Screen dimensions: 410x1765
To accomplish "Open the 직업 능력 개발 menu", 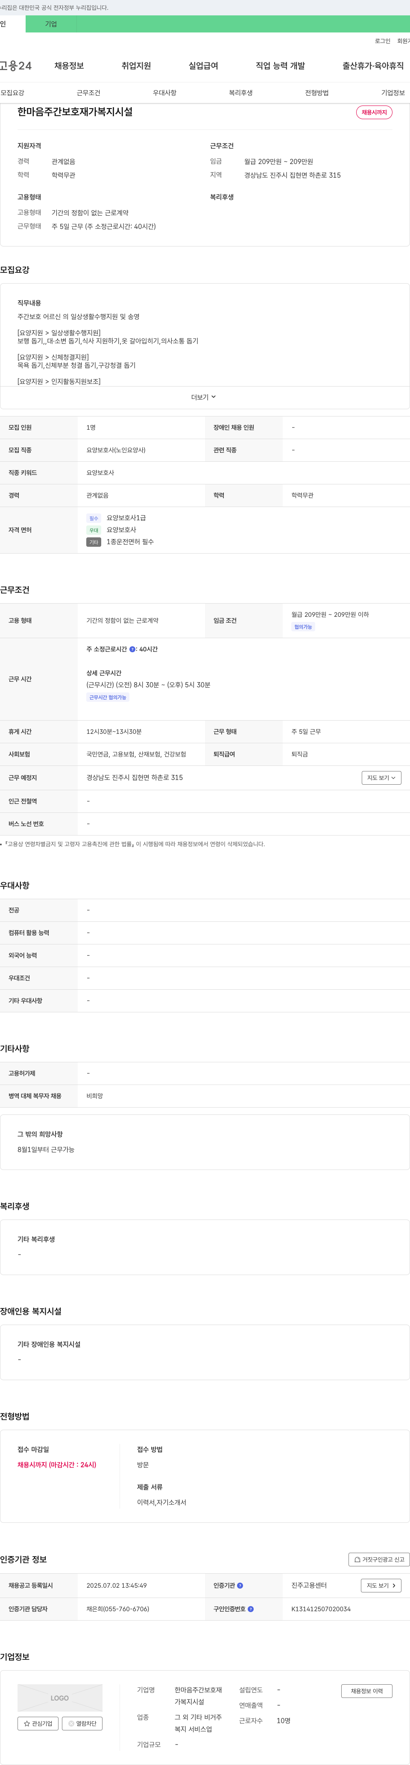I will point(281,66).
